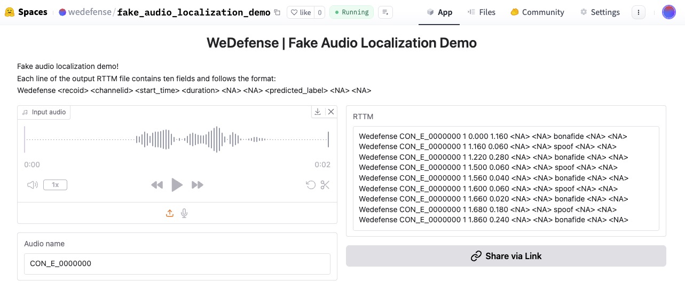Fast forward the audio playback
Image resolution: width=685 pixels, height=288 pixels.
click(198, 185)
